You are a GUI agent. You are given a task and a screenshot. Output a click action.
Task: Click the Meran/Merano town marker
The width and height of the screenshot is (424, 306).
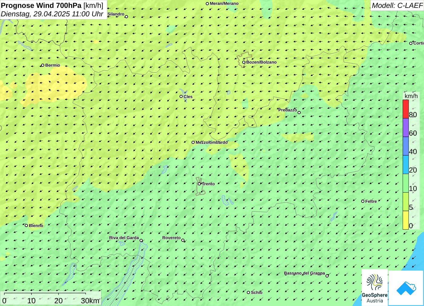click(x=207, y=4)
